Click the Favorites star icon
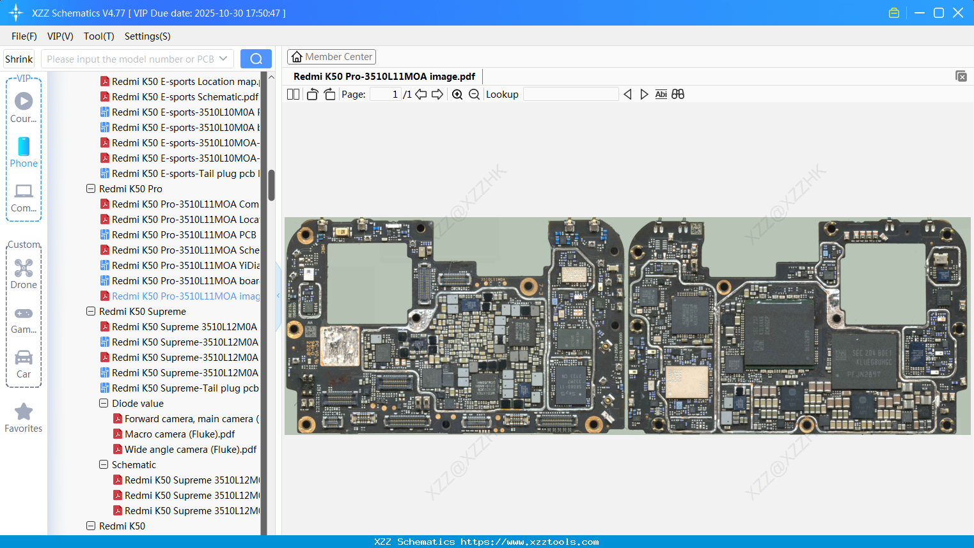The image size is (974, 548). [x=24, y=411]
